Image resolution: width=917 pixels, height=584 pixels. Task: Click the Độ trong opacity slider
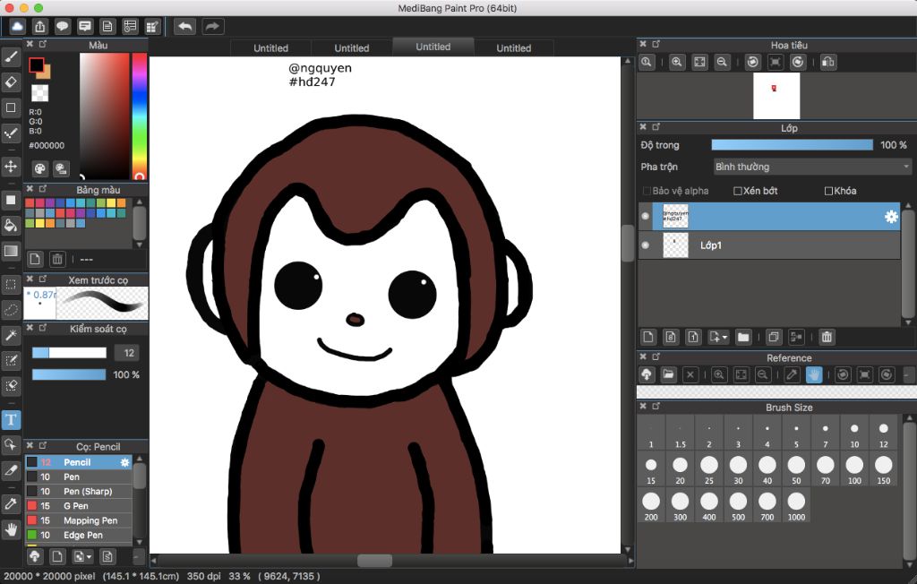click(x=792, y=145)
